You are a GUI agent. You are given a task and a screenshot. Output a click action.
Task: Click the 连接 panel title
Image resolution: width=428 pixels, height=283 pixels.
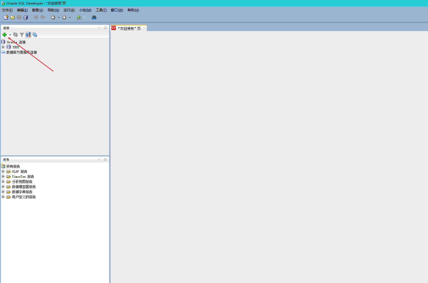point(6,28)
